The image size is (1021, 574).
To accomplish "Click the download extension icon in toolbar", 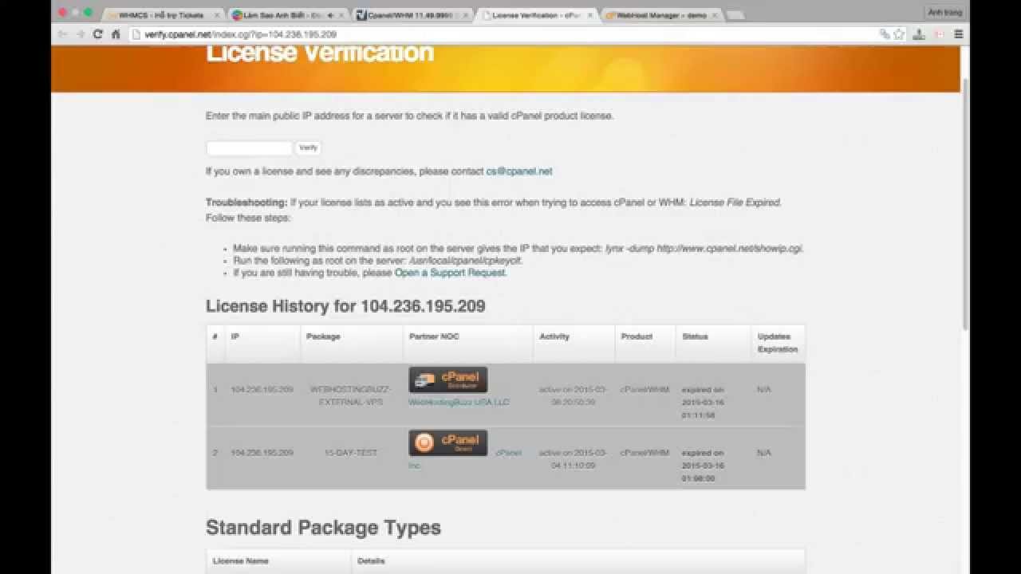I will point(919,34).
